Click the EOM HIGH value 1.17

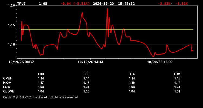pos(177,83)
